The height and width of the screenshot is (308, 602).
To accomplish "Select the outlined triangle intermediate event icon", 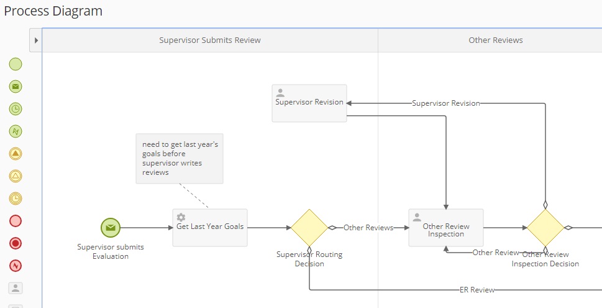I will pyautogui.click(x=16, y=176).
